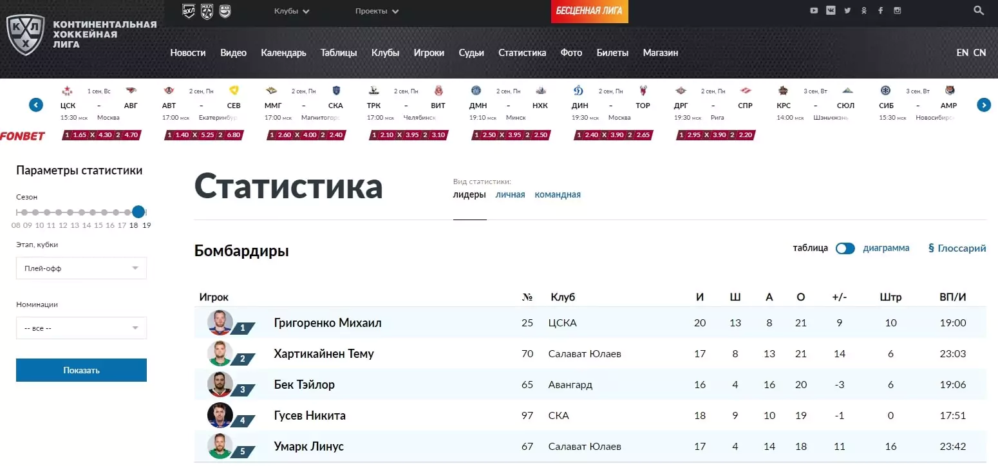Click the Avtomobilist logo above АВТ

169,91
